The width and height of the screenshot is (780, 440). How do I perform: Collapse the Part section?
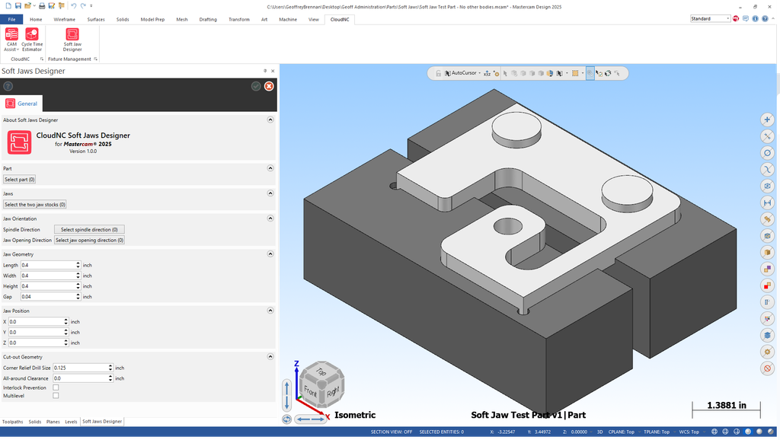(x=270, y=168)
